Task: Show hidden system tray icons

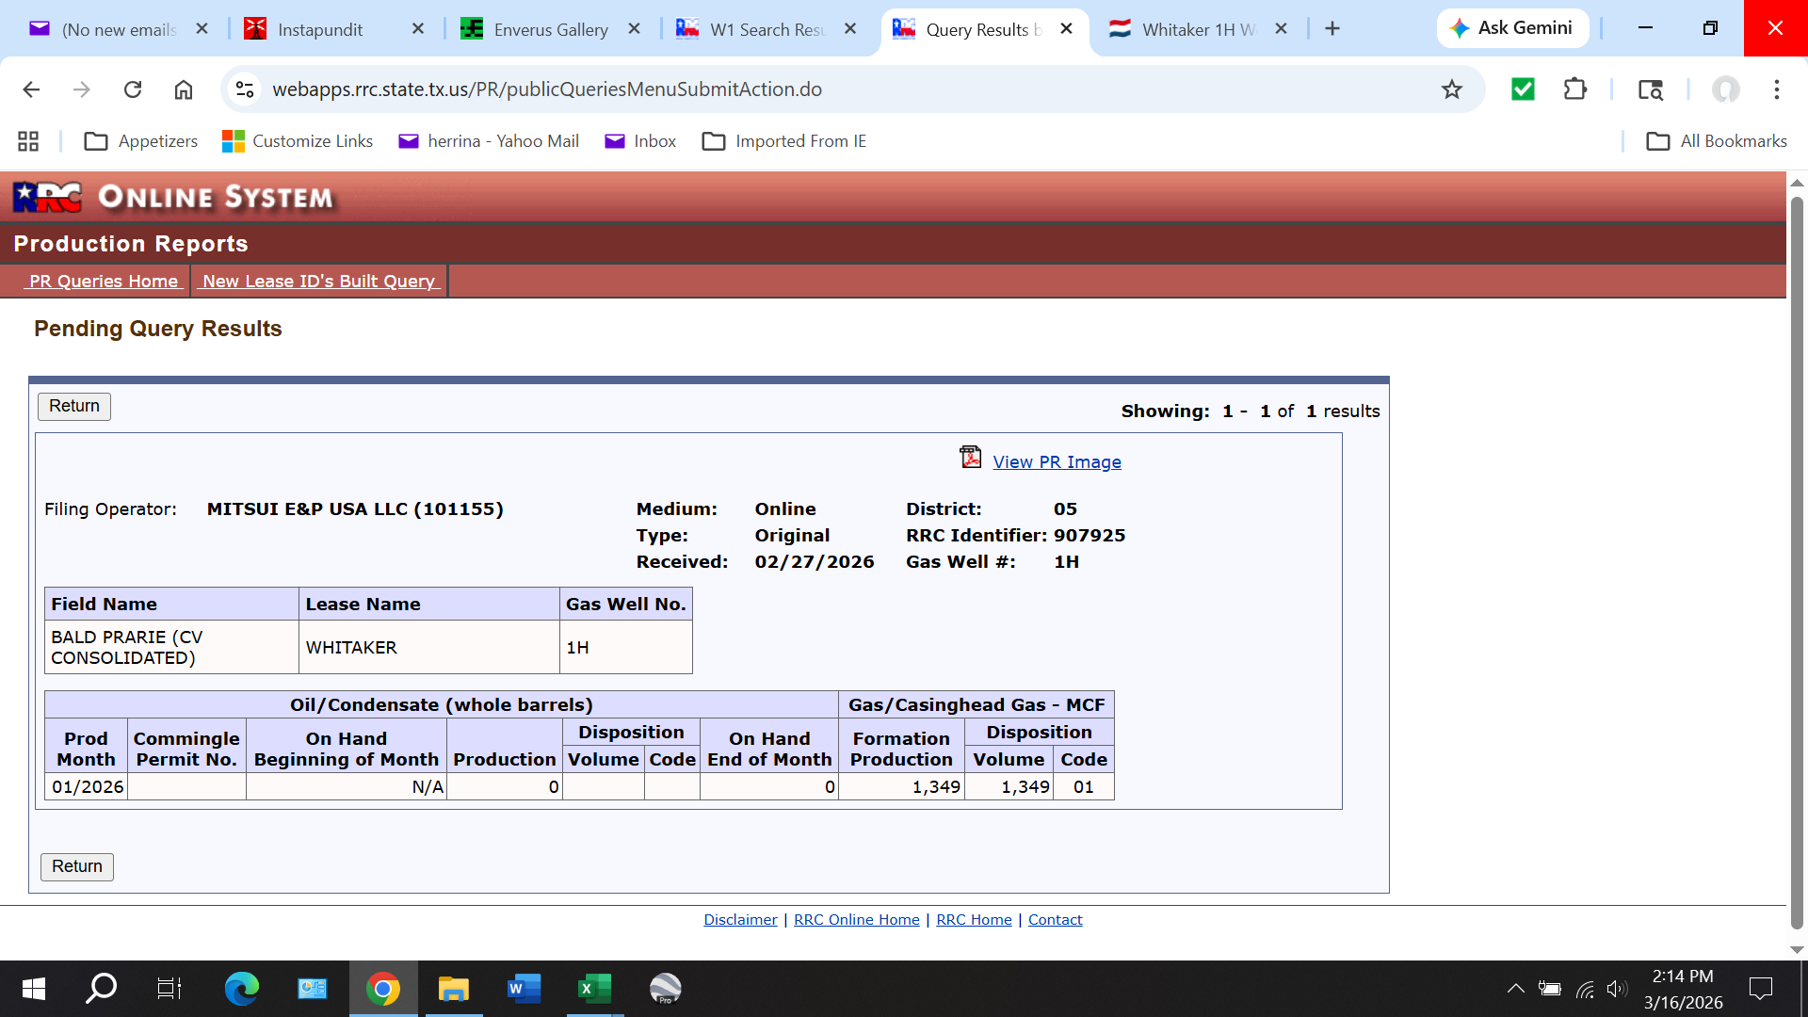Action: click(x=1515, y=989)
